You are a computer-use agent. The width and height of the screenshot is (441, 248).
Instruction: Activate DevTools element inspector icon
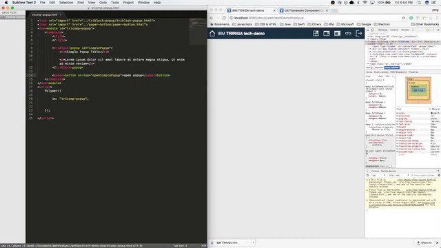point(368,30)
